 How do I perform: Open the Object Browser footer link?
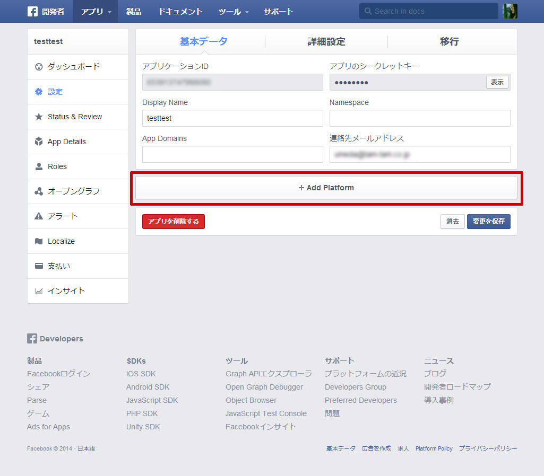251,400
